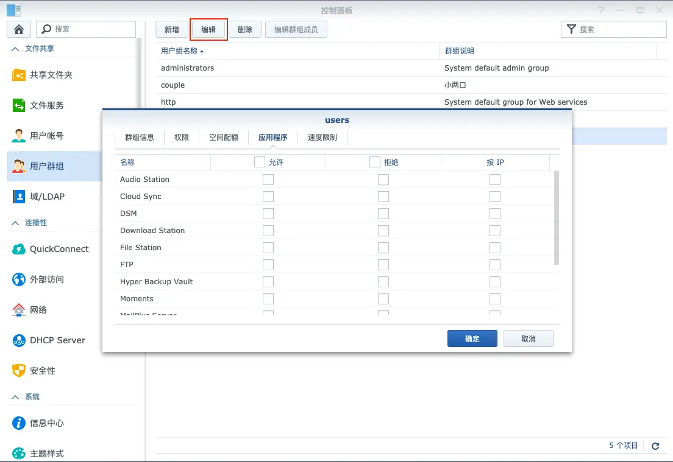Open Info Center (信息中心) icon
673x462 pixels.
(x=18, y=423)
